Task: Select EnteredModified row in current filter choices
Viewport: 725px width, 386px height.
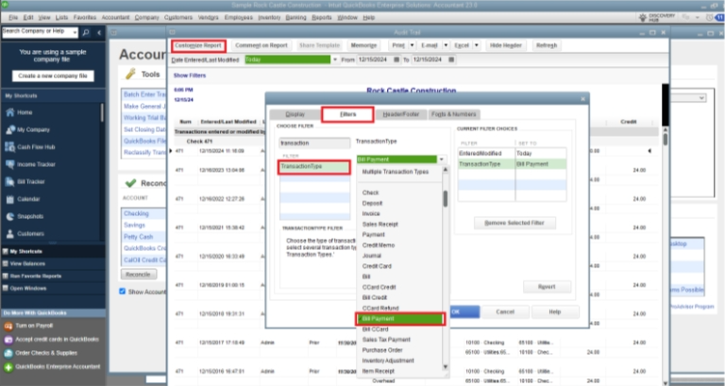Action: [512, 154]
